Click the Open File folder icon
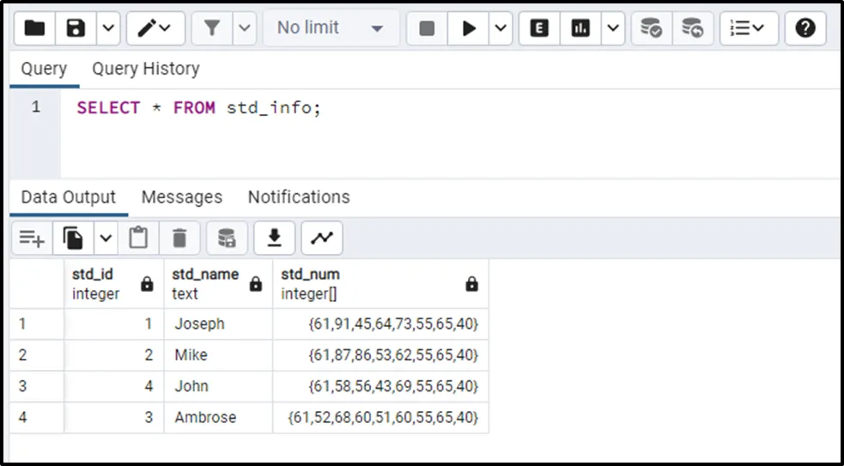Image resolution: width=844 pixels, height=466 pixels. click(34, 28)
